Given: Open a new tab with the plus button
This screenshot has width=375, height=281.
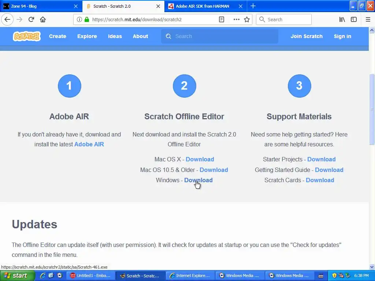Looking at the screenshot, I should click(253, 6).
